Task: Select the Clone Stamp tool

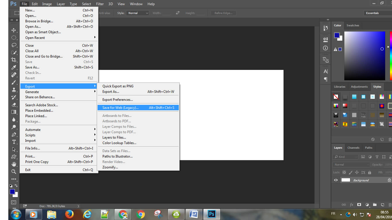Action: (x=13, y=90)
